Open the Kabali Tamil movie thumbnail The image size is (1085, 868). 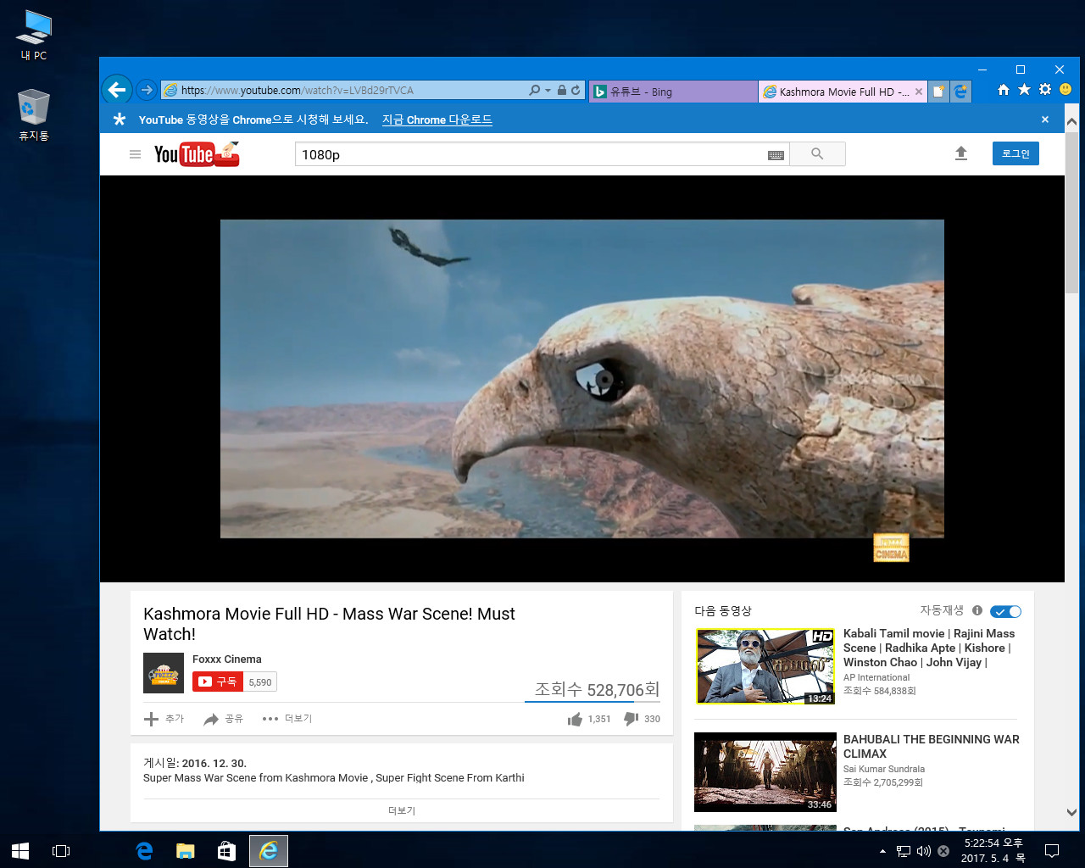pos(766,666)
